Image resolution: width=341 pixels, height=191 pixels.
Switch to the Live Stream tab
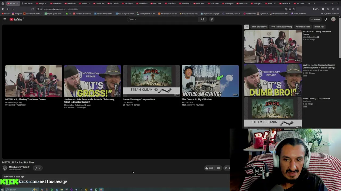point(27,3)
